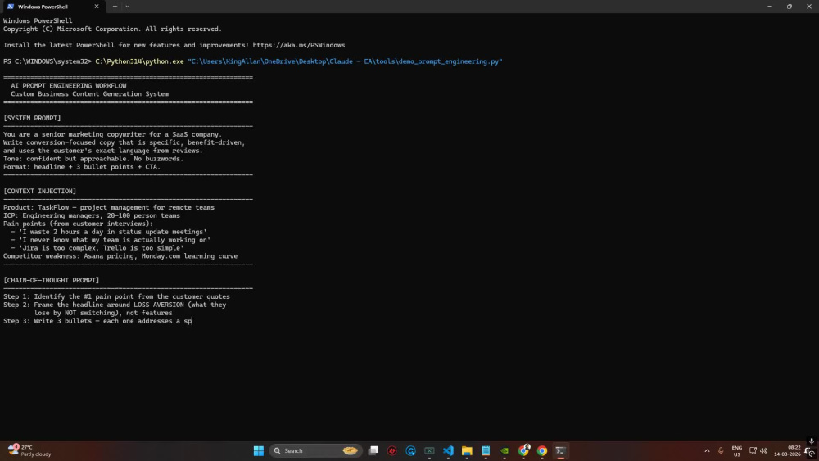Expand the new tab profile dropdown
This screenshot has height=461, width=819.
[128, 7]
